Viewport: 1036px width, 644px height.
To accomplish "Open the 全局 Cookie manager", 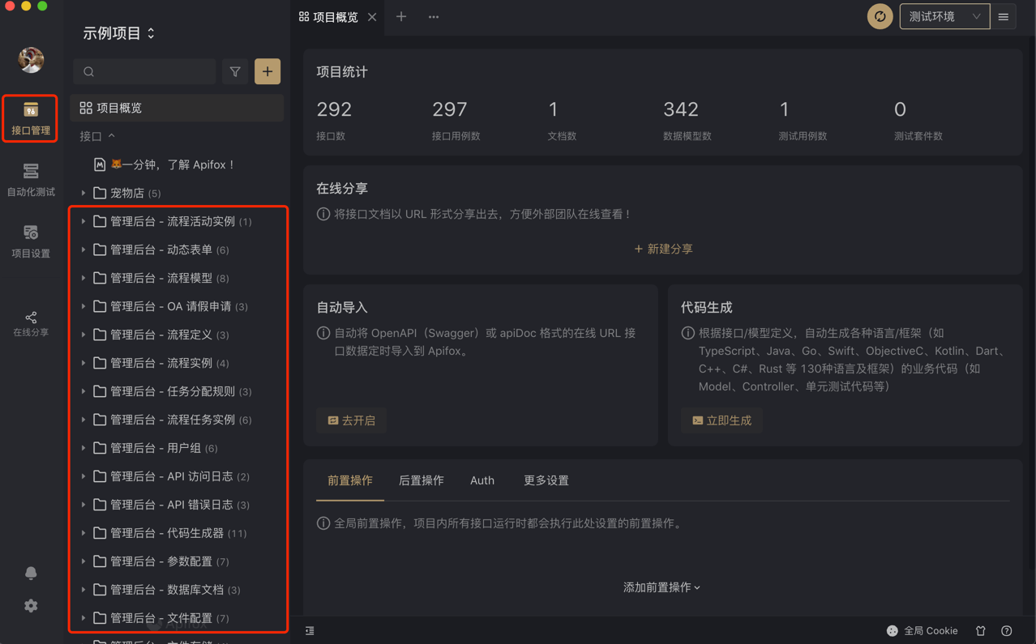I will click(x=922, y=630).
